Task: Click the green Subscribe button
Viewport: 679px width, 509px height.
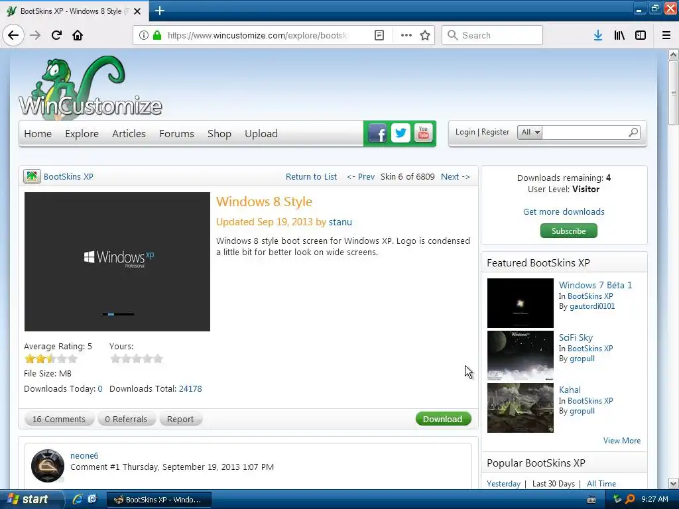Action: click(568, 231)
